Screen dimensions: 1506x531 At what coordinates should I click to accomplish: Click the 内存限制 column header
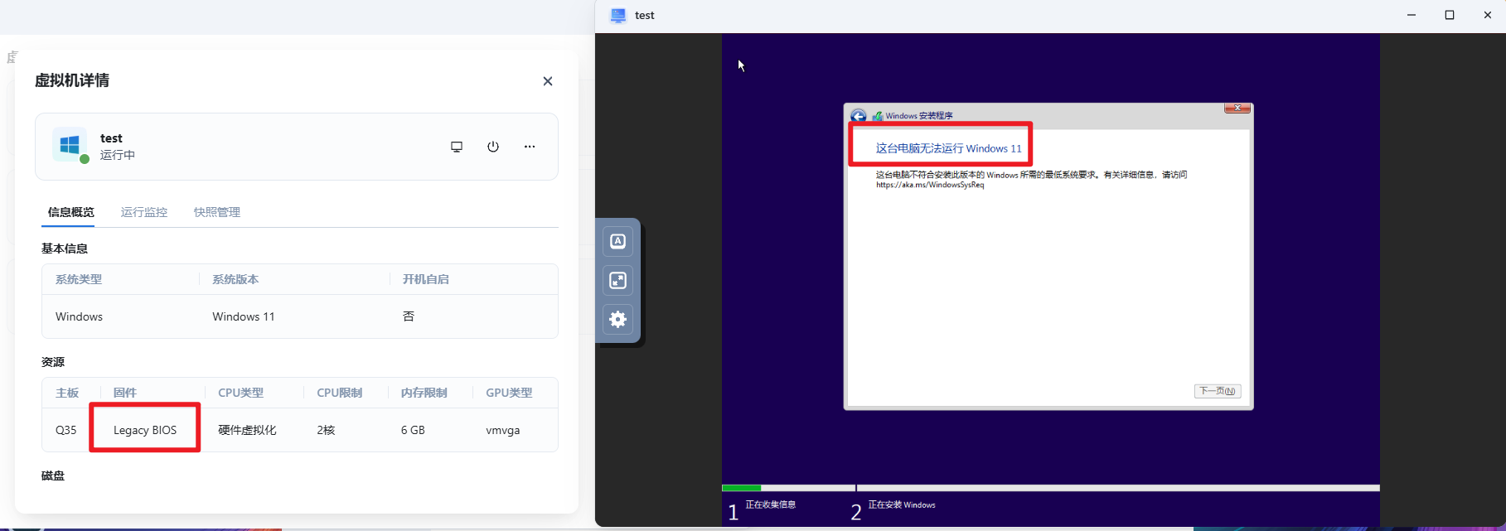[424, 393]
